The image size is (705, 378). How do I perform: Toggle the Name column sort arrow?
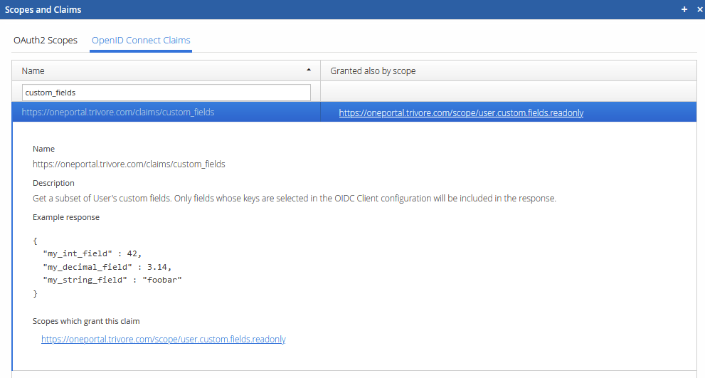click(308, 70)
